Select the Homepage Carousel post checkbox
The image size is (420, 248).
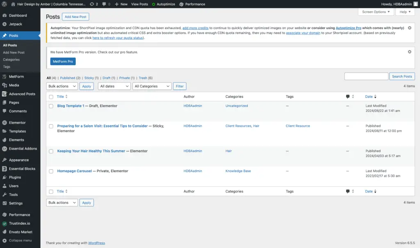click(51, 171)
